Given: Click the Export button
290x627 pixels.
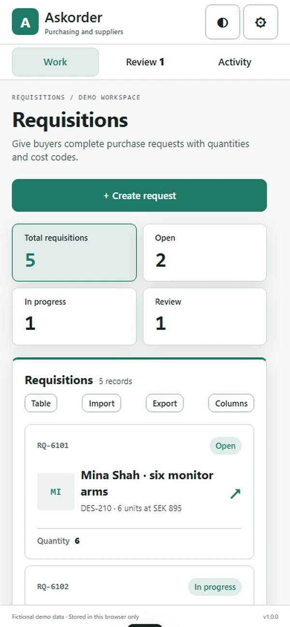Looking at the screenshot, I should 165,403.
